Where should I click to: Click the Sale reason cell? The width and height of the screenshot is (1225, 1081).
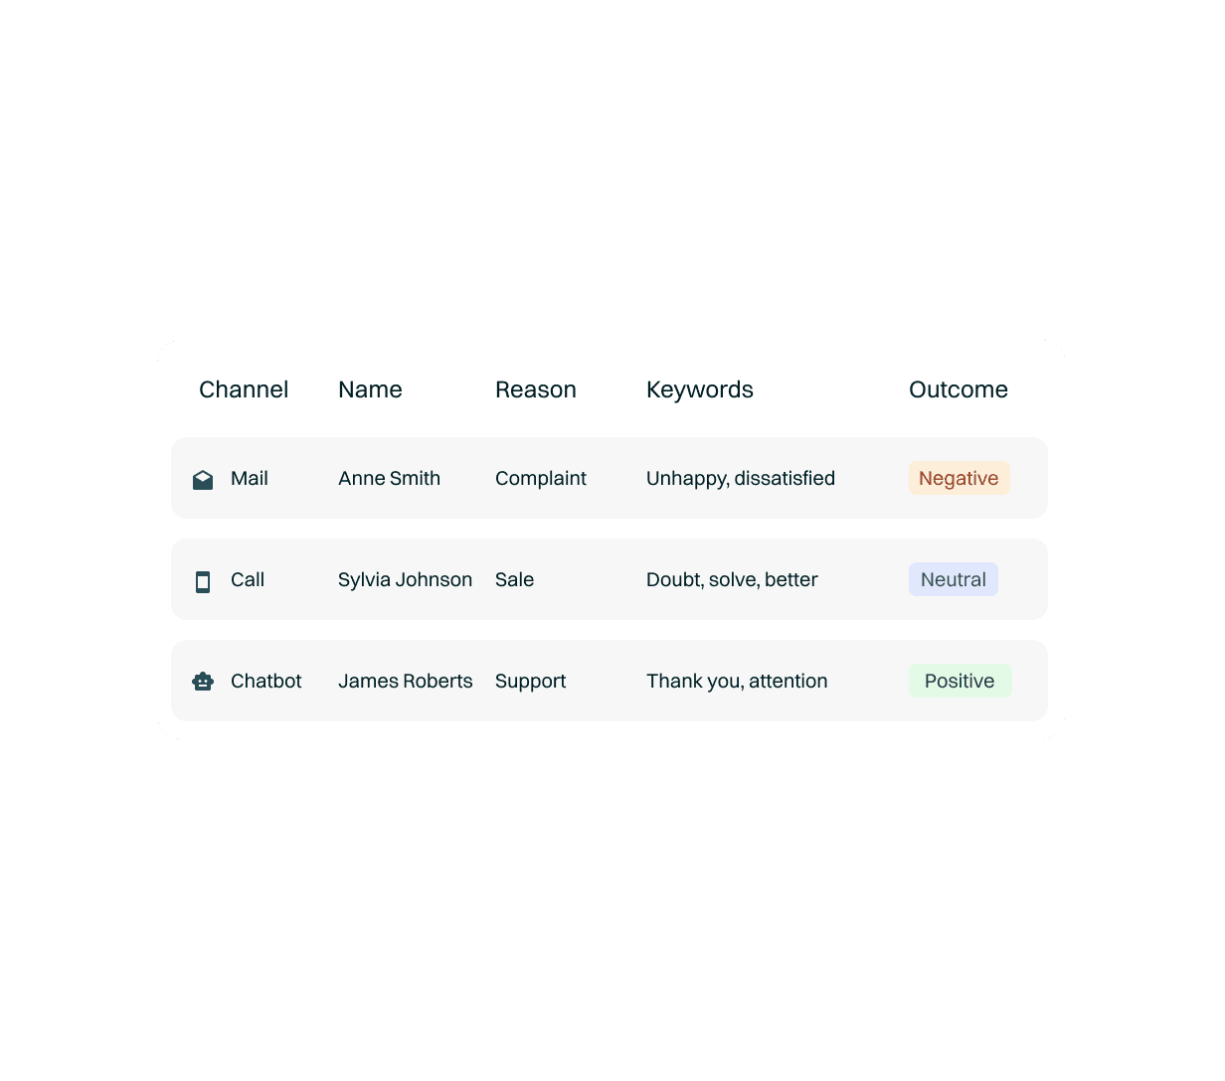(514, 579)
